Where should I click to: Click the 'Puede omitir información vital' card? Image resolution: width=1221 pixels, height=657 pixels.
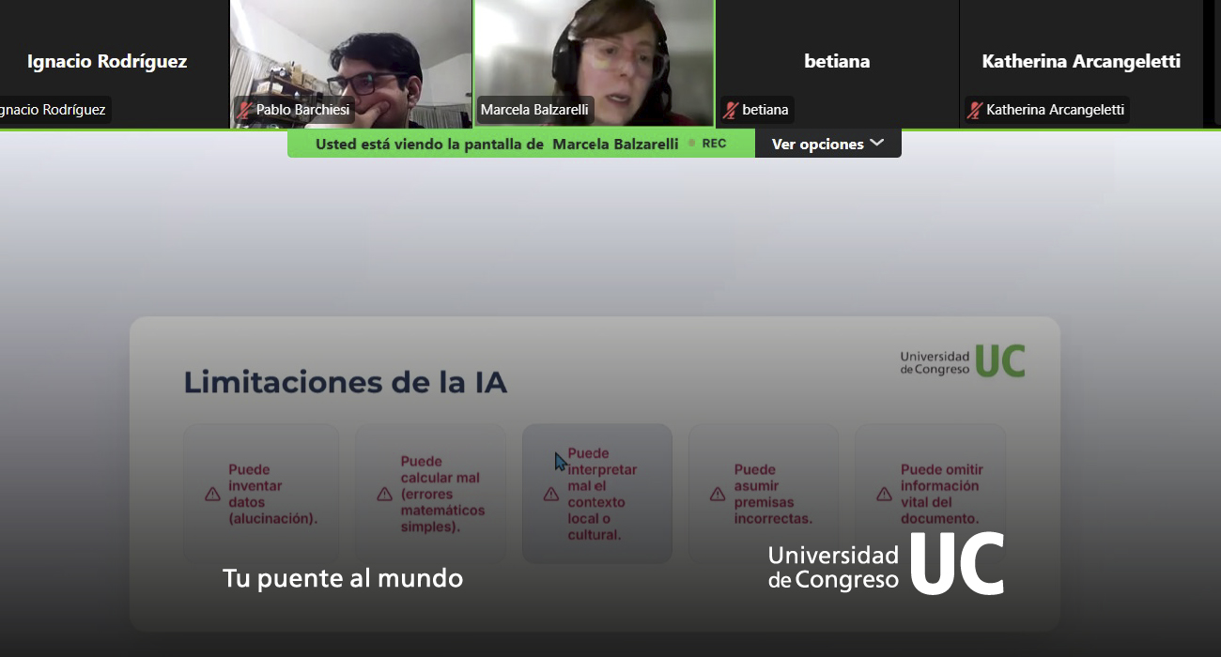[x=930, y=494]
